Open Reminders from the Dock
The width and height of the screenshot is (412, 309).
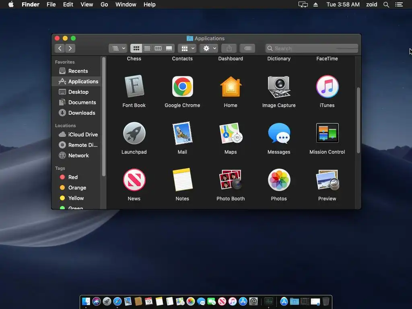click(x=170, y=301)
